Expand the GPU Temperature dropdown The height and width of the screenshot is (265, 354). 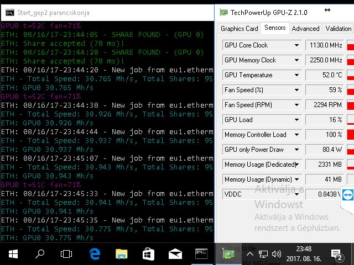coord(296,75)
